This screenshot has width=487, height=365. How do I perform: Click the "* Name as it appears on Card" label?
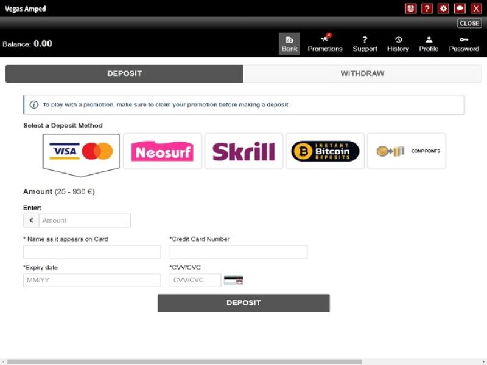[66, 239]
